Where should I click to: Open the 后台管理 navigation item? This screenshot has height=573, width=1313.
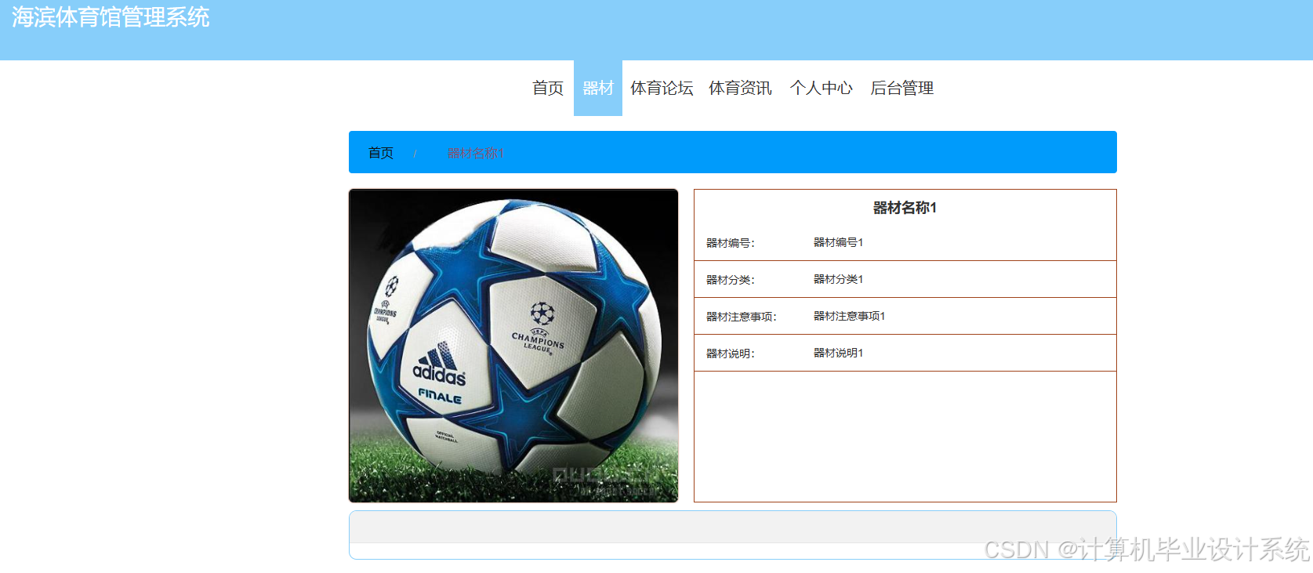pyautogui.click(x=901, y=88)
